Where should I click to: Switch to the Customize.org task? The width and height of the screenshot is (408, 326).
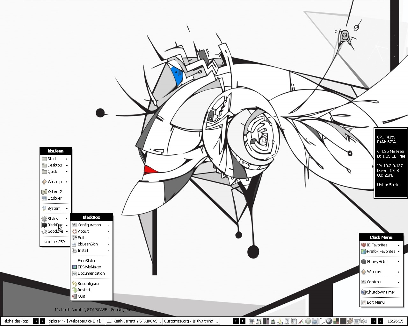click(191, 321)
